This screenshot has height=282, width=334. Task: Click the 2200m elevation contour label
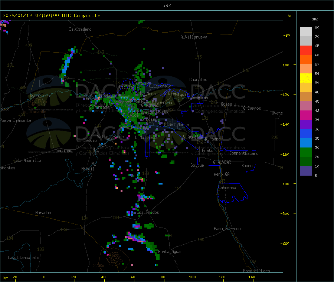point(99,266)
